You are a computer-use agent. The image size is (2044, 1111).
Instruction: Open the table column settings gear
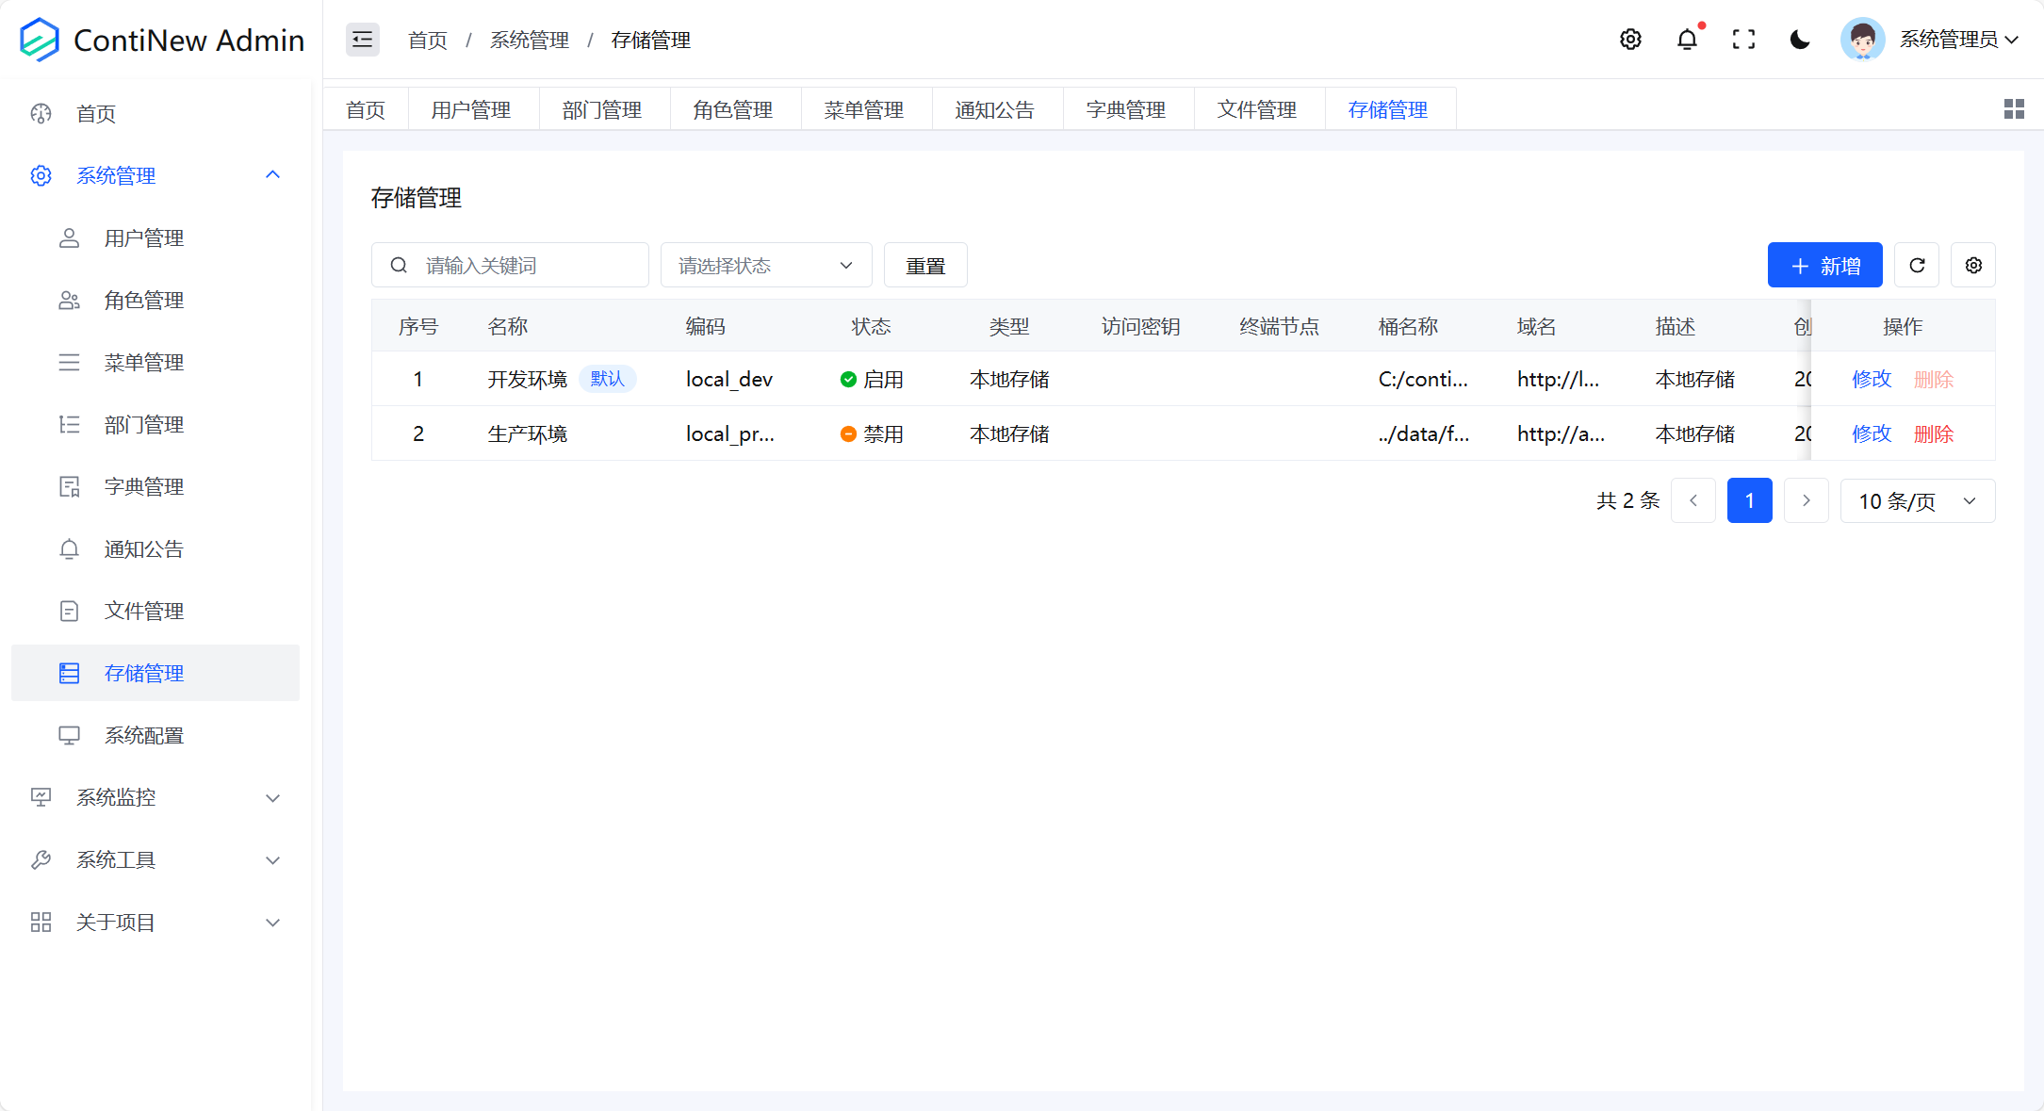(1973, 266)
